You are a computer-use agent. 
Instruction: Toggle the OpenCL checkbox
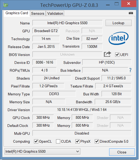click(x=36, y=141)
